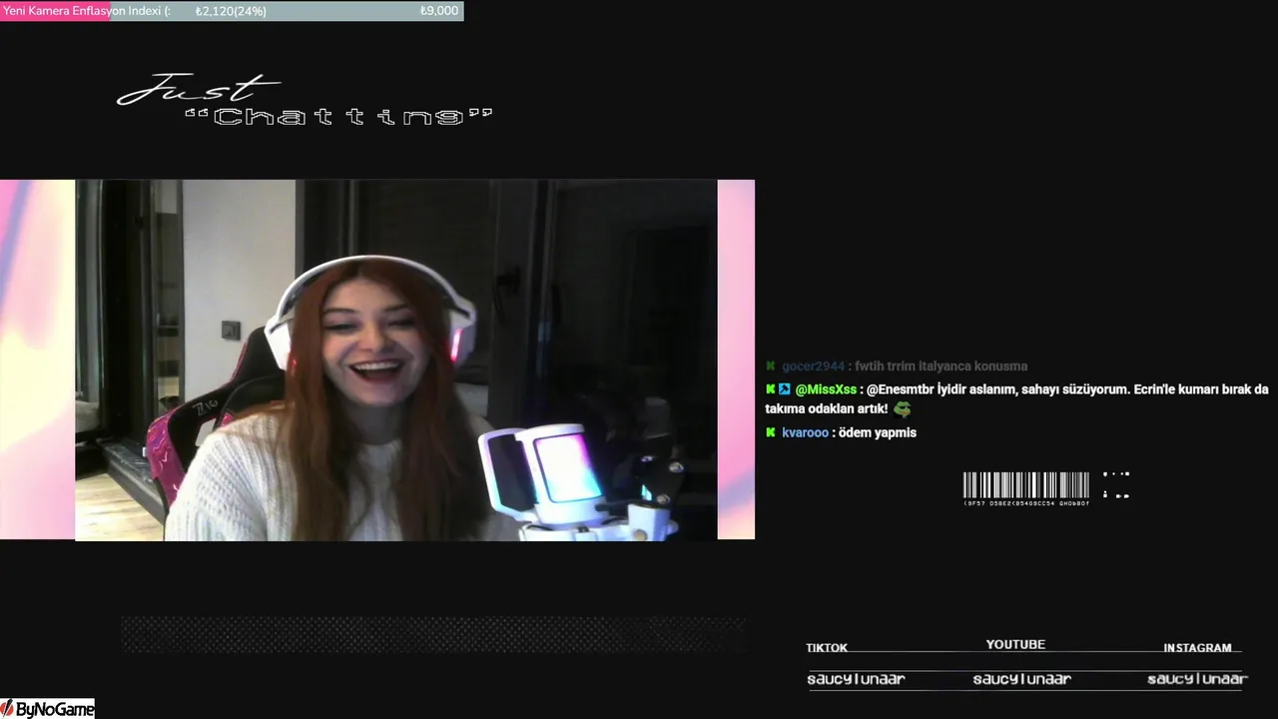Click the ₺9,000 goal target value

pos(439,11)
